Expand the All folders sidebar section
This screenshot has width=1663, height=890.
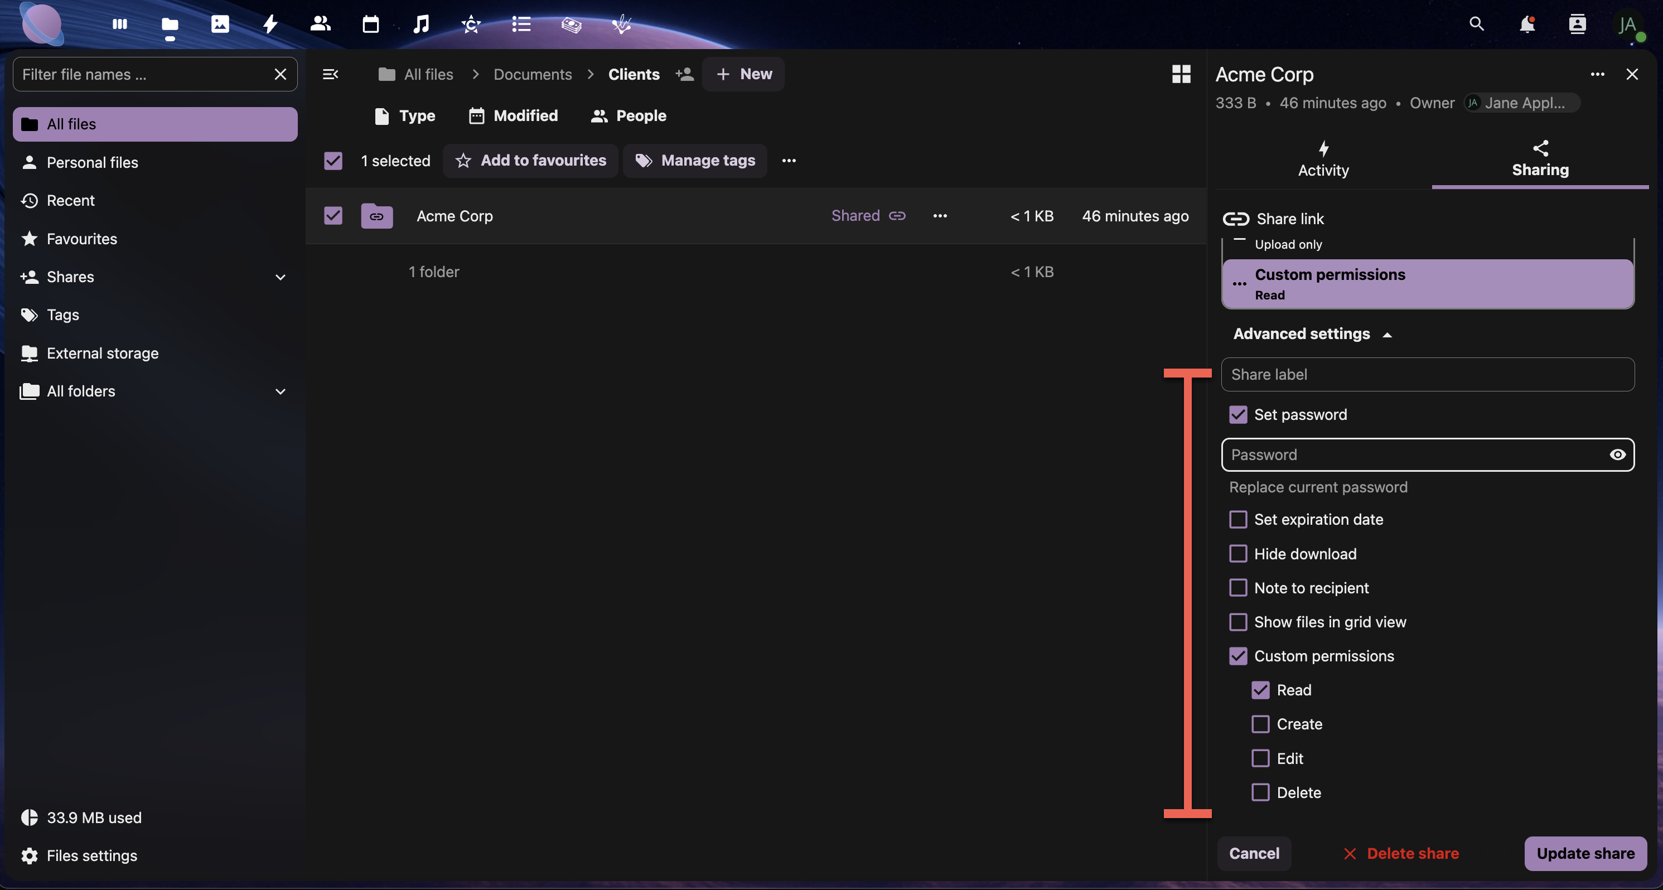(x=280, y=391)
